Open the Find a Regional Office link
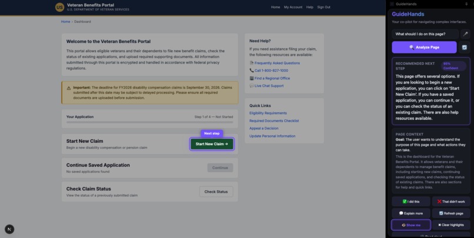Image resolution: width=474 pixels, height=238 pixels. tap(272, 78)
